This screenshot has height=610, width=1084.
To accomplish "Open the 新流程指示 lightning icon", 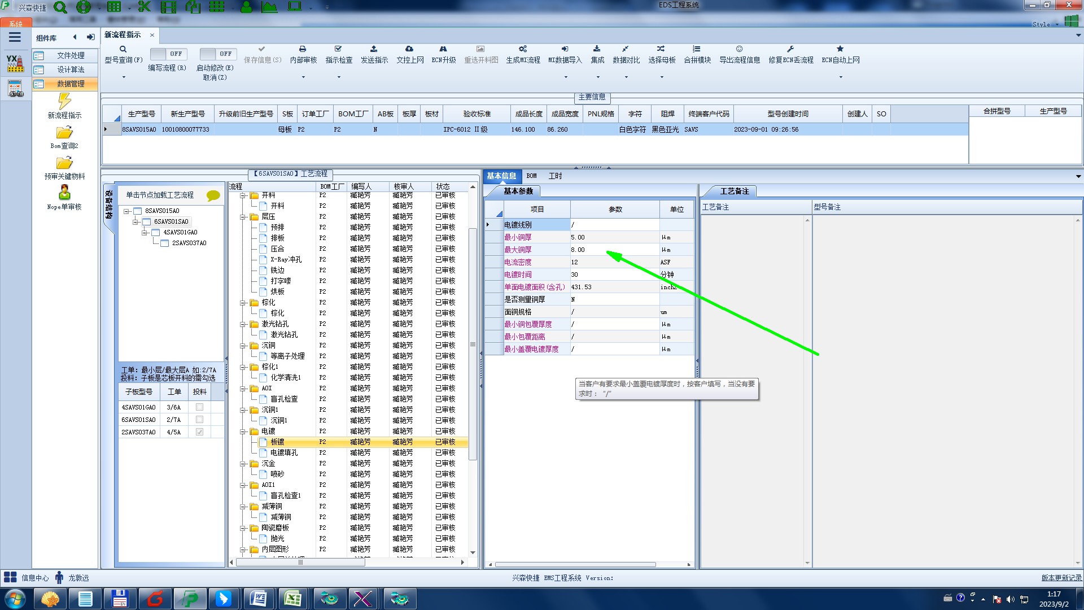I will (64, 102).
